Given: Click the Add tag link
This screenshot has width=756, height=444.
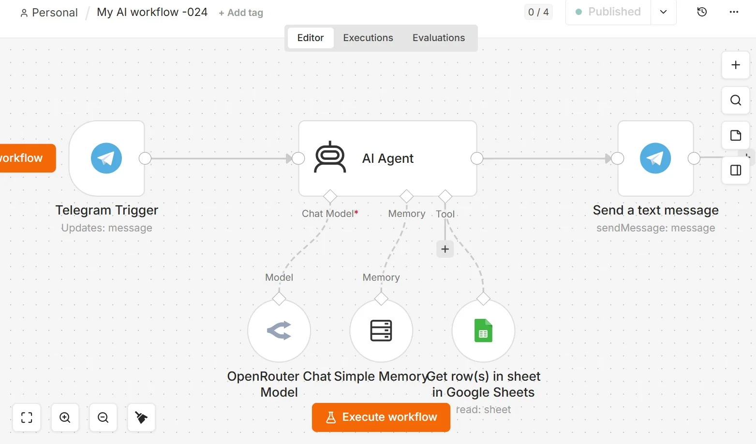Looking at the screenshot, I should pos(241,13).
